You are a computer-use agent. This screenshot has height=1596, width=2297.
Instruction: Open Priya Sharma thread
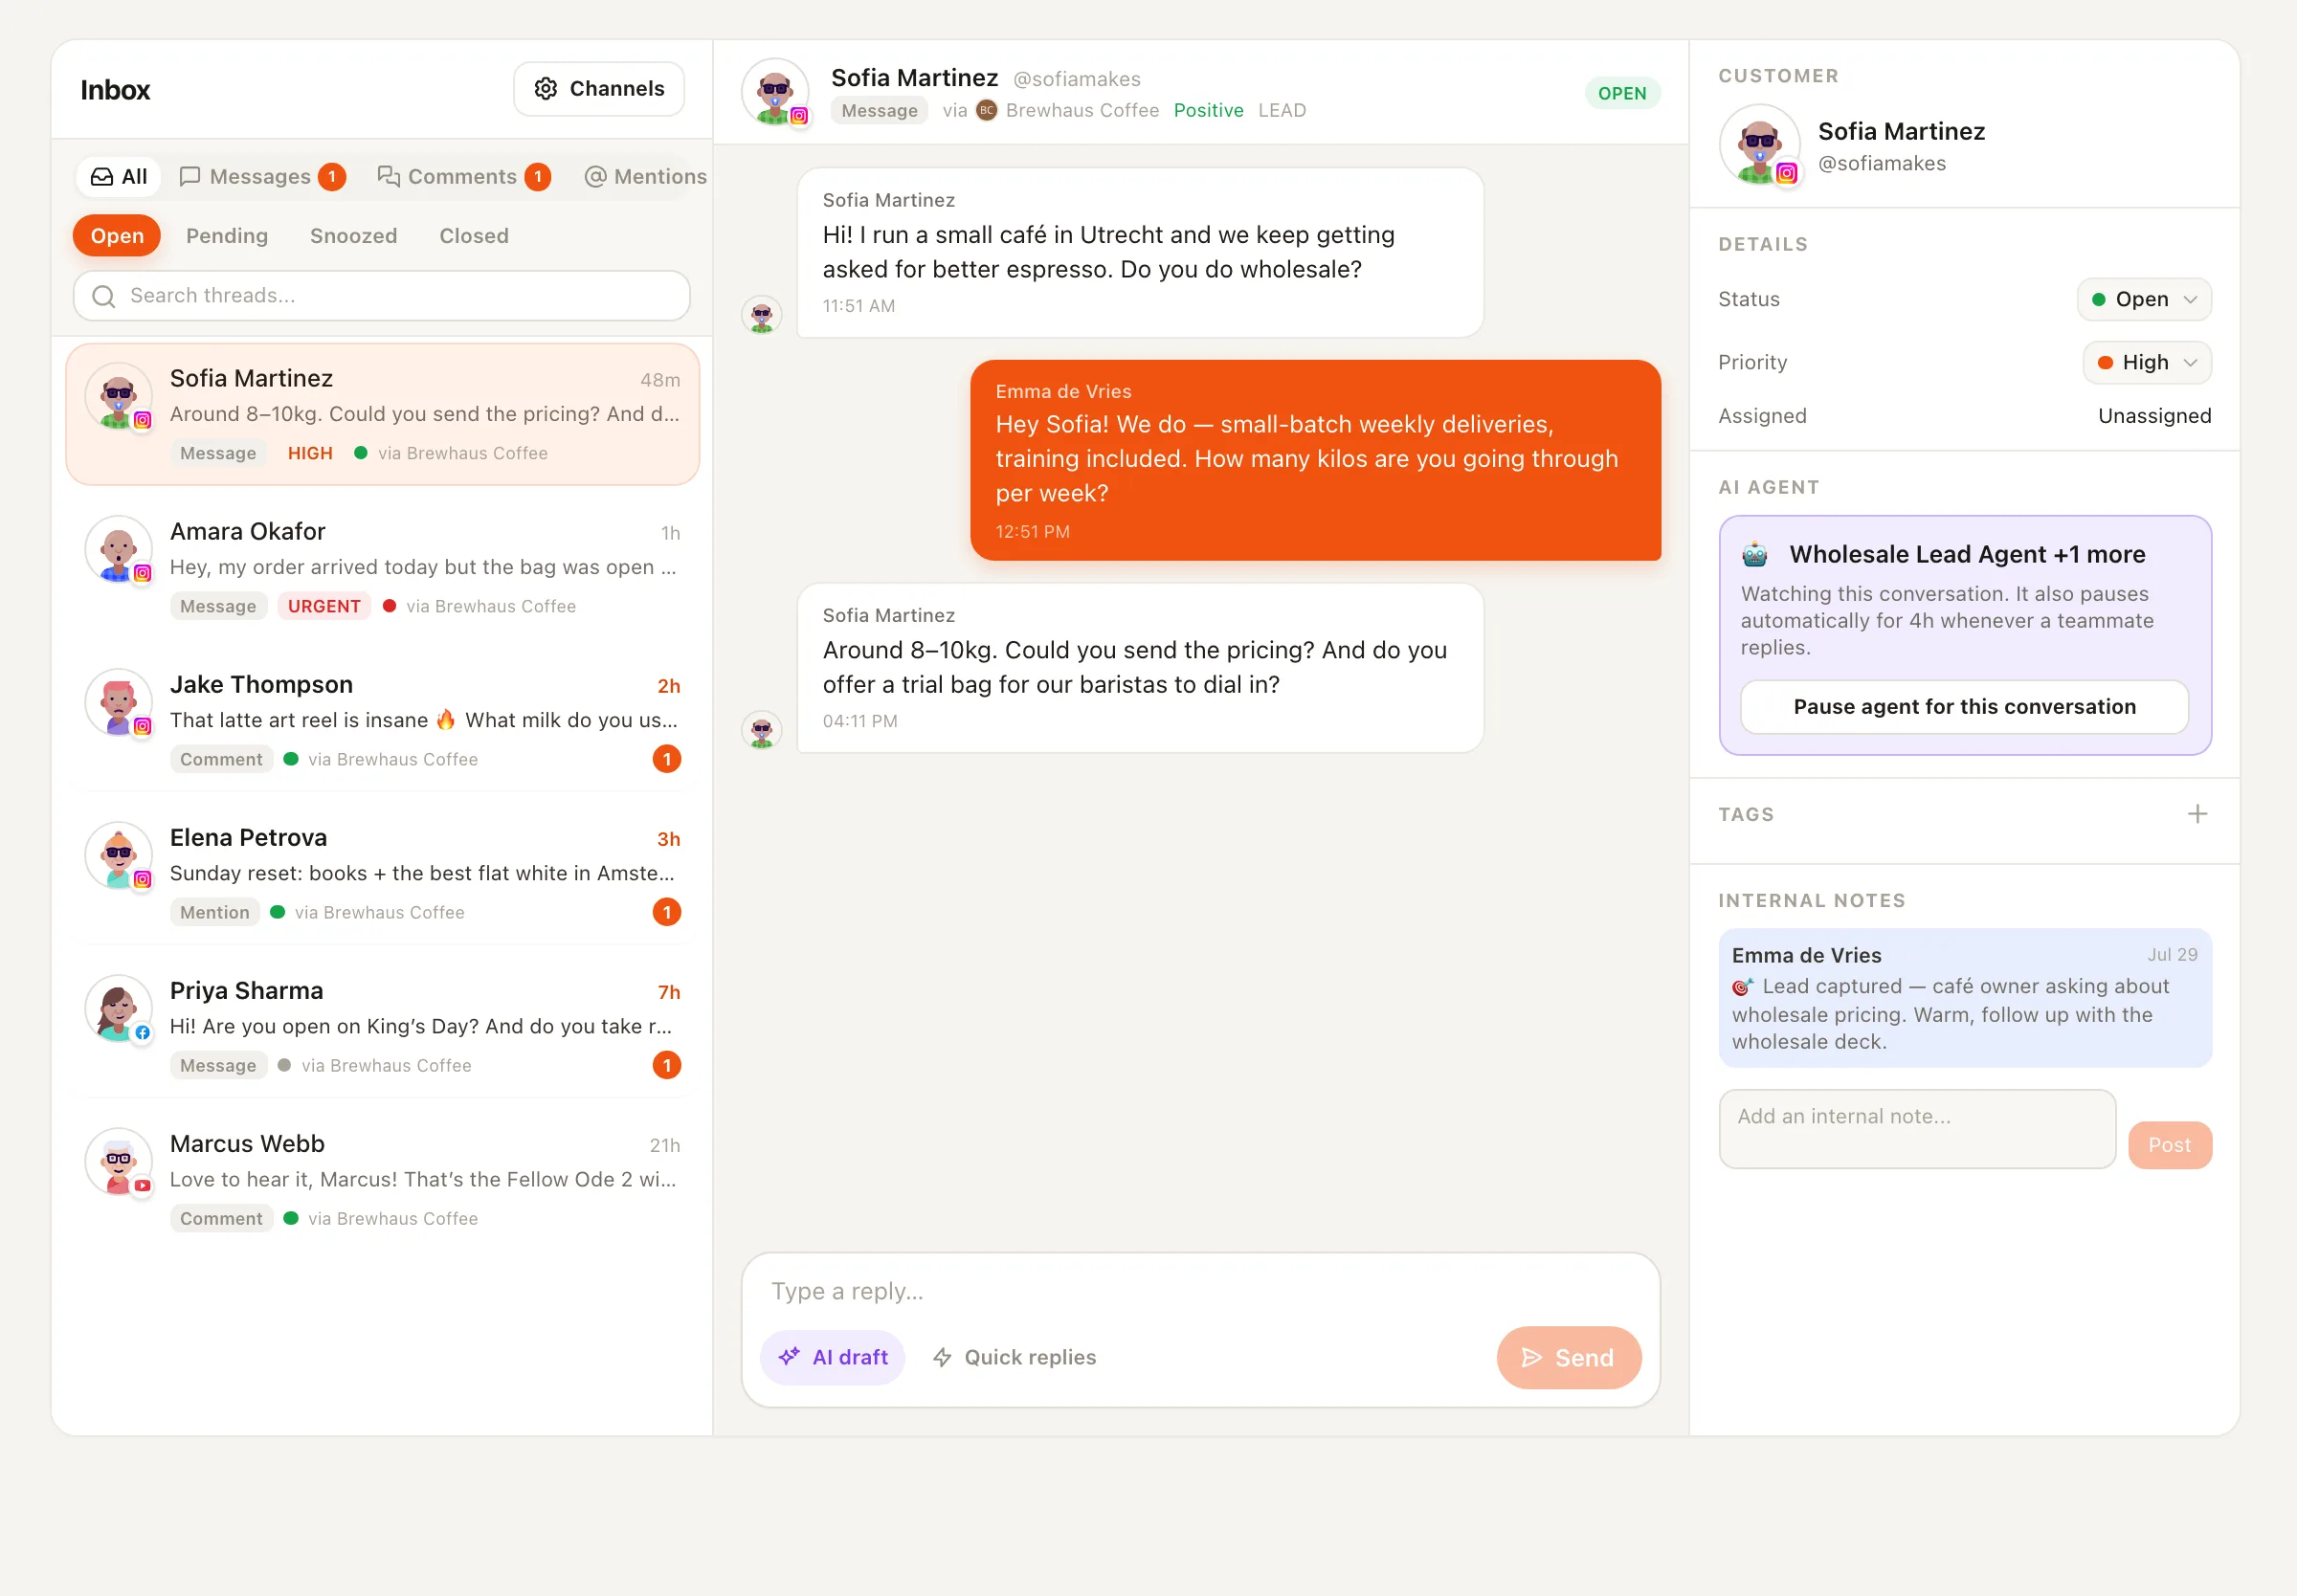(x=382, y=1027)
